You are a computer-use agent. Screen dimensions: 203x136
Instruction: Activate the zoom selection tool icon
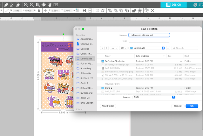[38, 5]
